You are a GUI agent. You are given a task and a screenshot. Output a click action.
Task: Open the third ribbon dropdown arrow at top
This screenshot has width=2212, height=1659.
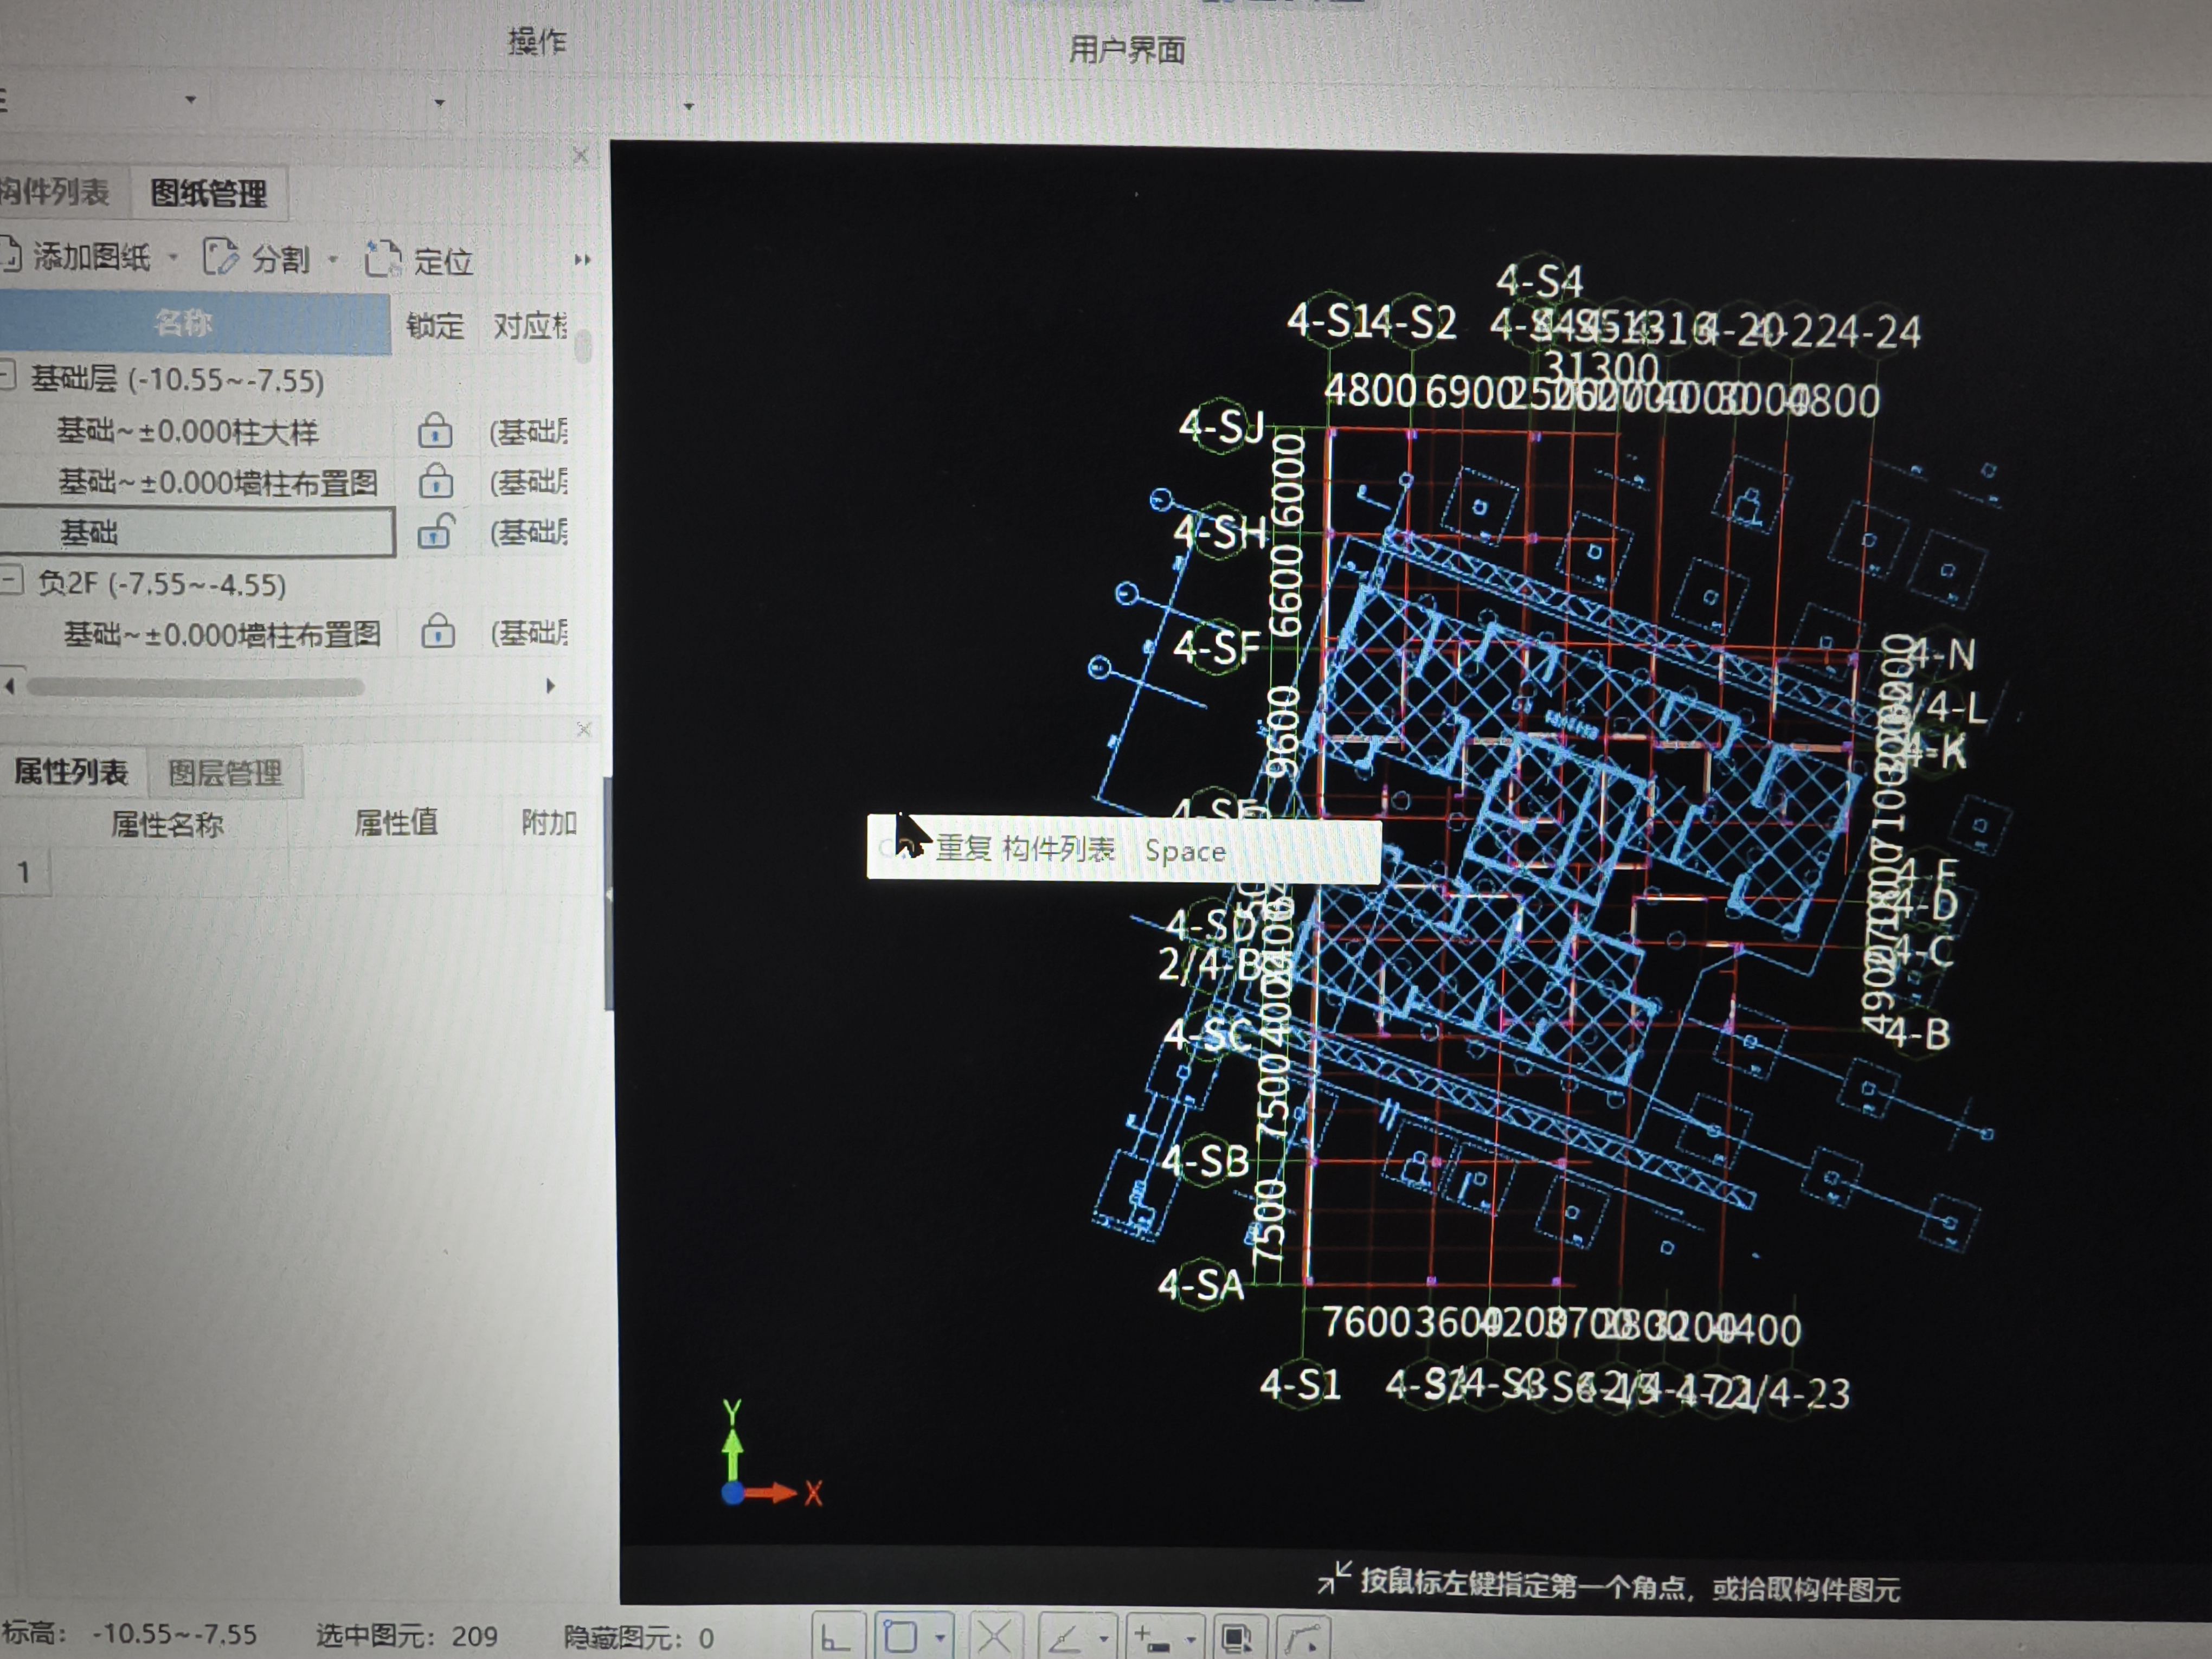(688, 105)
